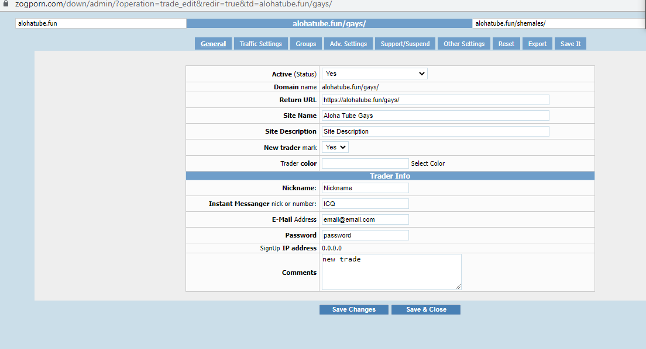Open the Traffic Settings tab

pyautogui.click(x=261, y=44)
